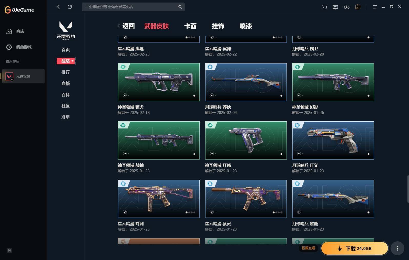Expand chevron on 神圣领域 獠犬 skin card

pyautogui.click(x=125, y=95)
